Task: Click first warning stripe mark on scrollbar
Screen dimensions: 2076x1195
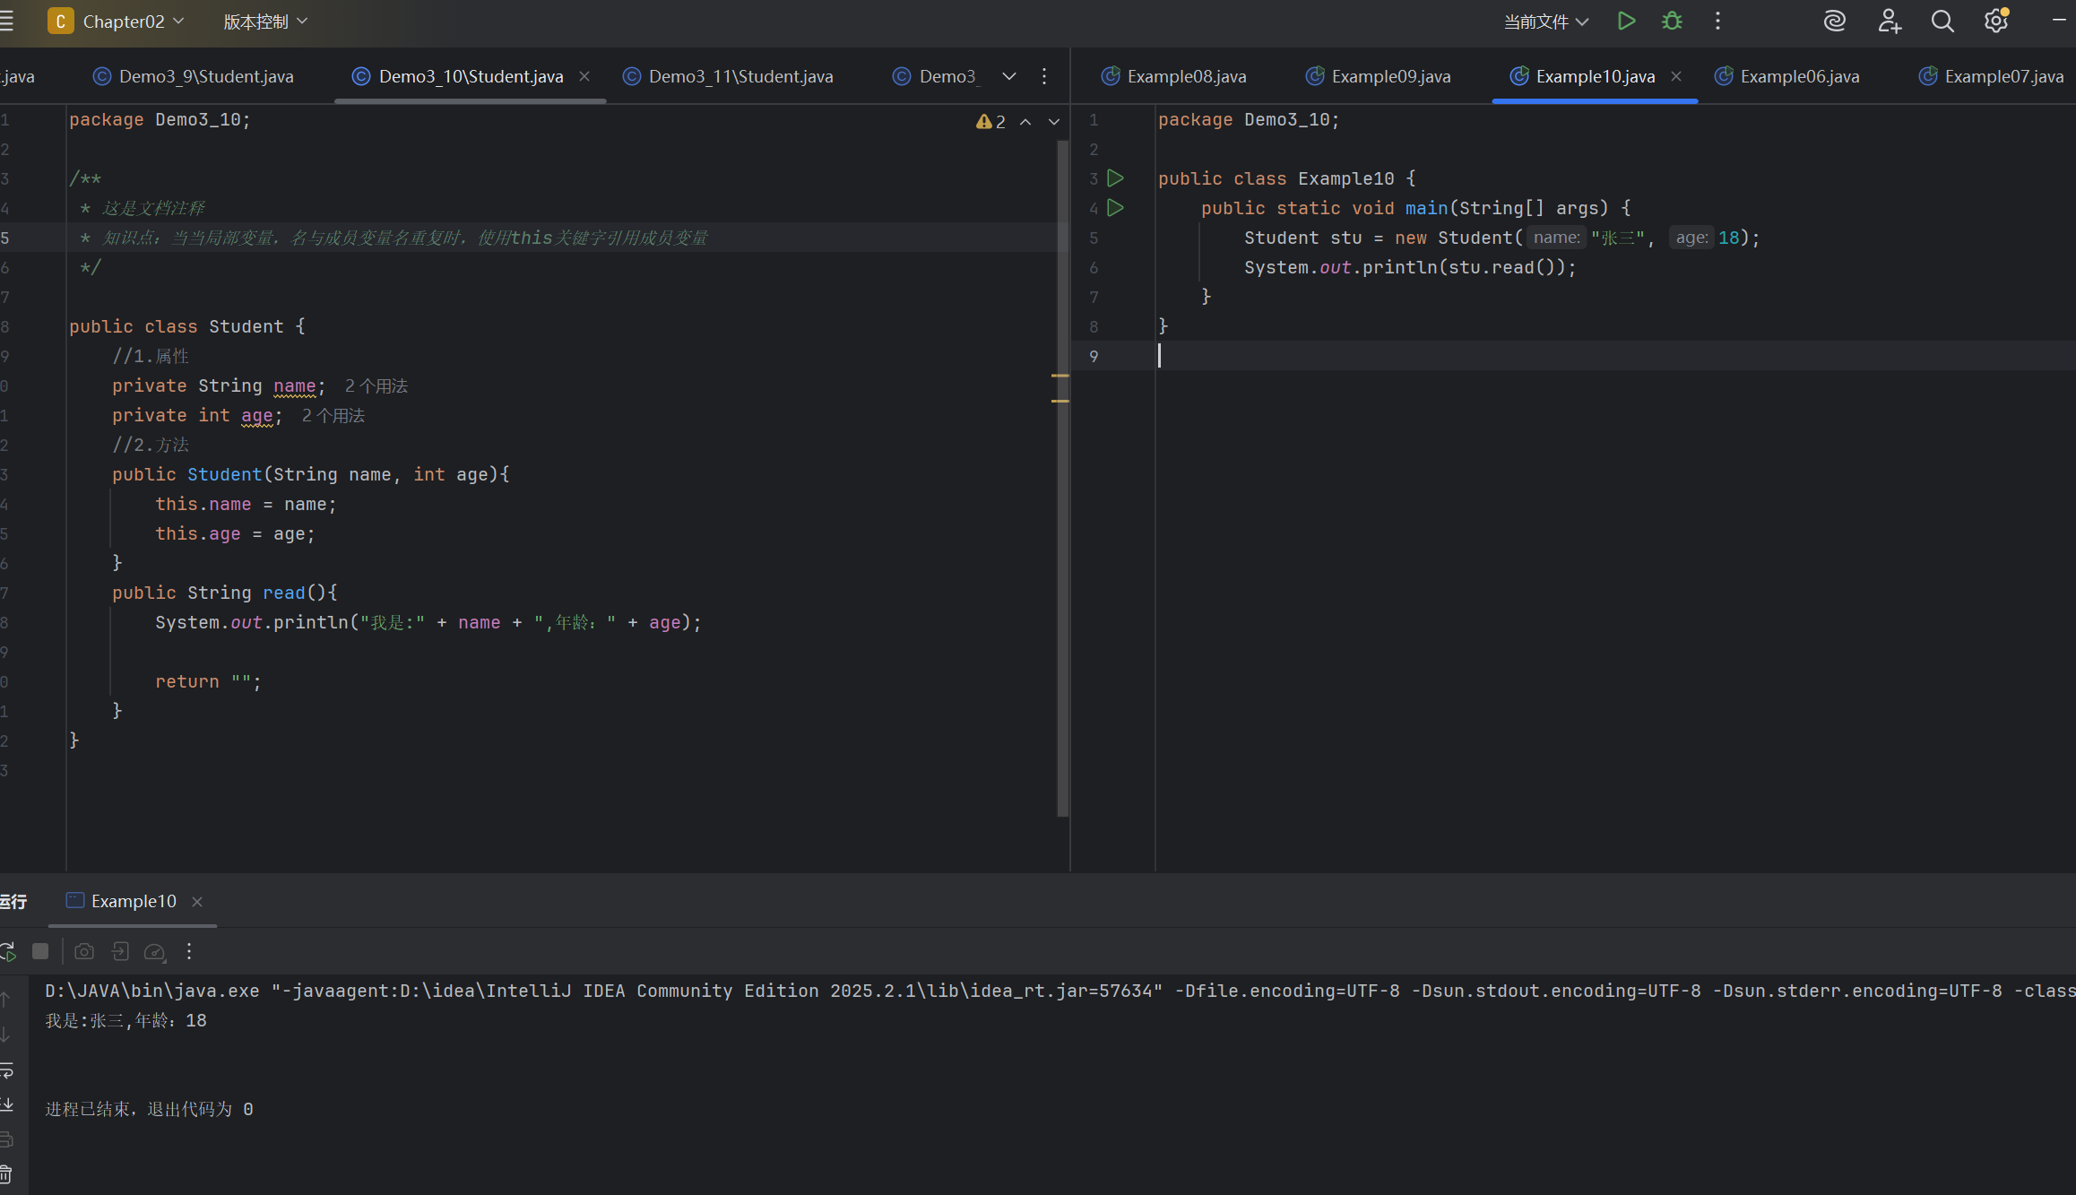Action: point(1060,376)
